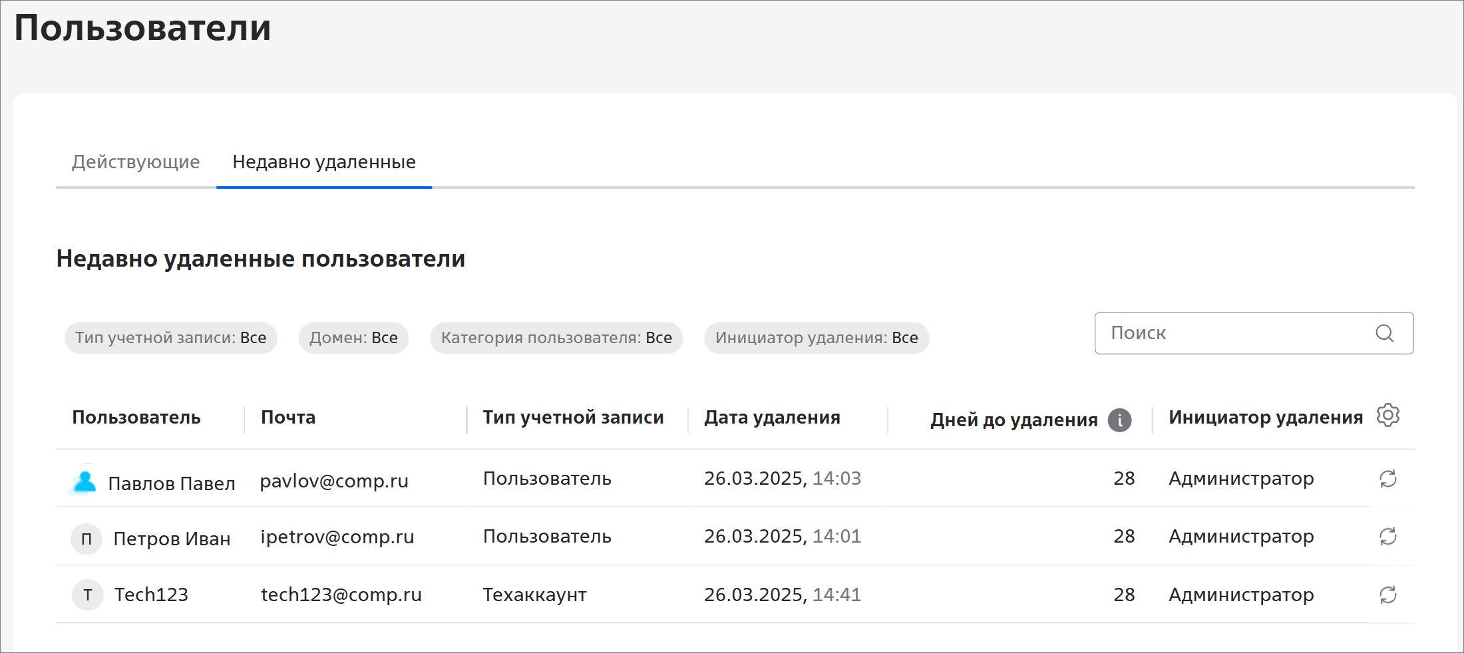The image size is (1464, 653).
Task: Restore user Петров Иван with refresh icon
Action: 1387,537
